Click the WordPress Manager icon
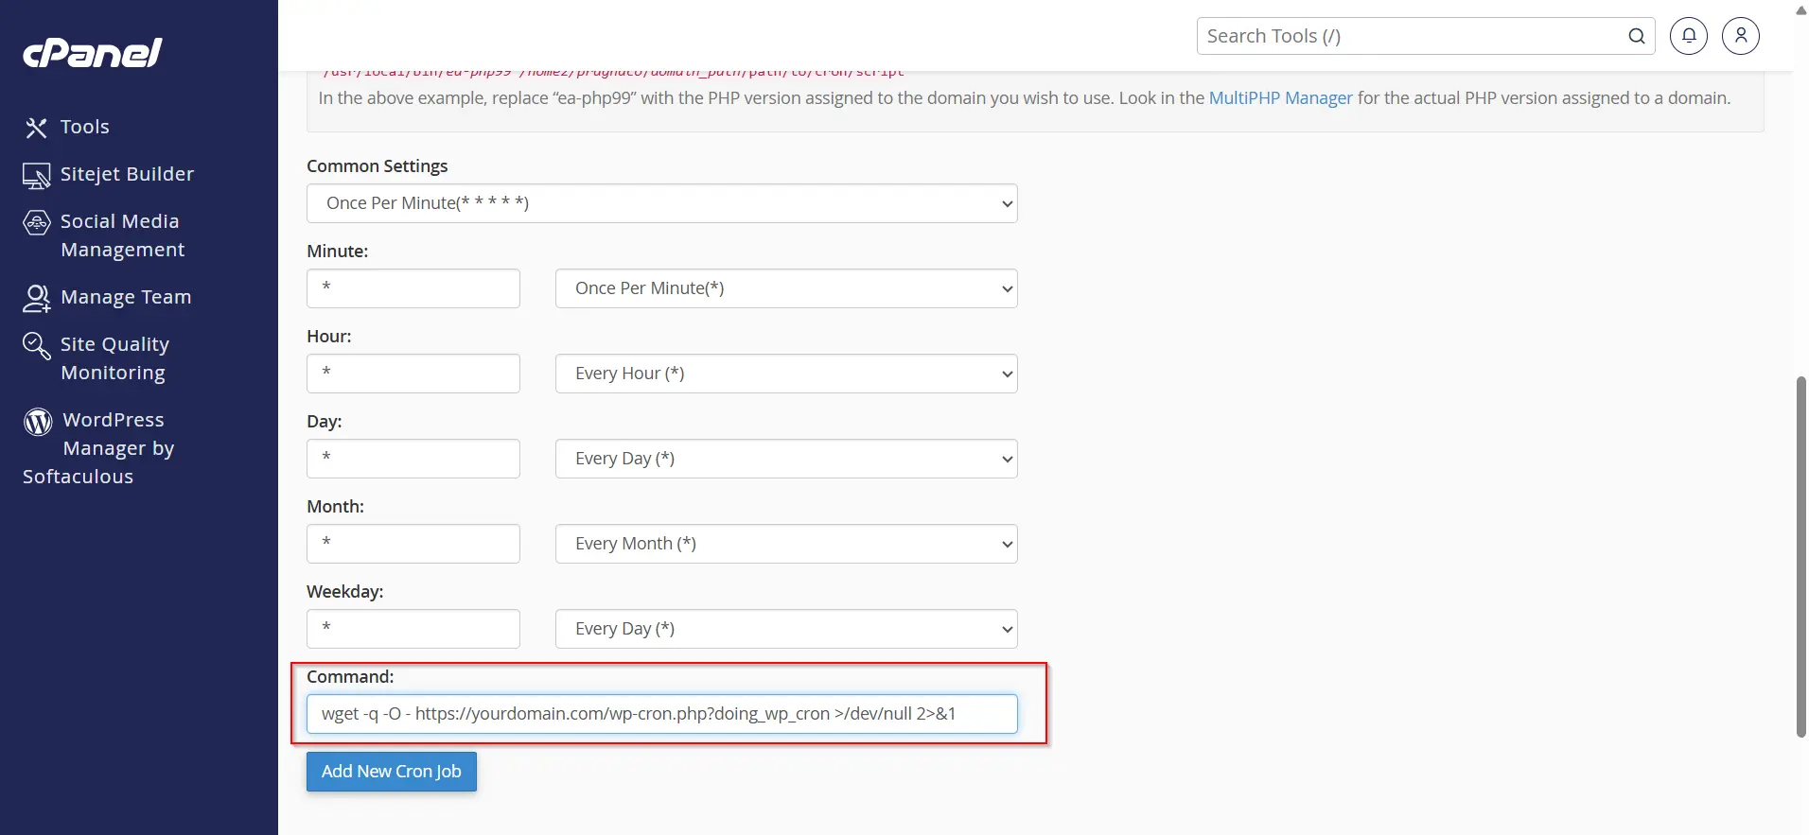The image size is (1809, 835). (x=38, y=421)
